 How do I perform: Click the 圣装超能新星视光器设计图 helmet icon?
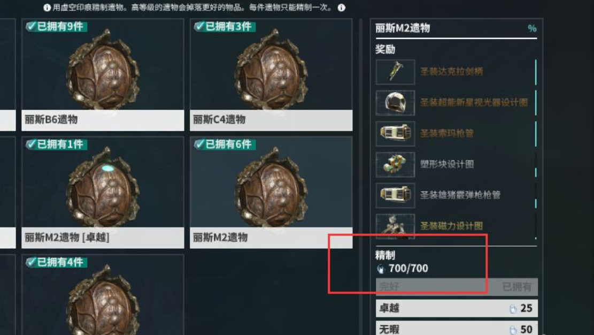point(395,103)
